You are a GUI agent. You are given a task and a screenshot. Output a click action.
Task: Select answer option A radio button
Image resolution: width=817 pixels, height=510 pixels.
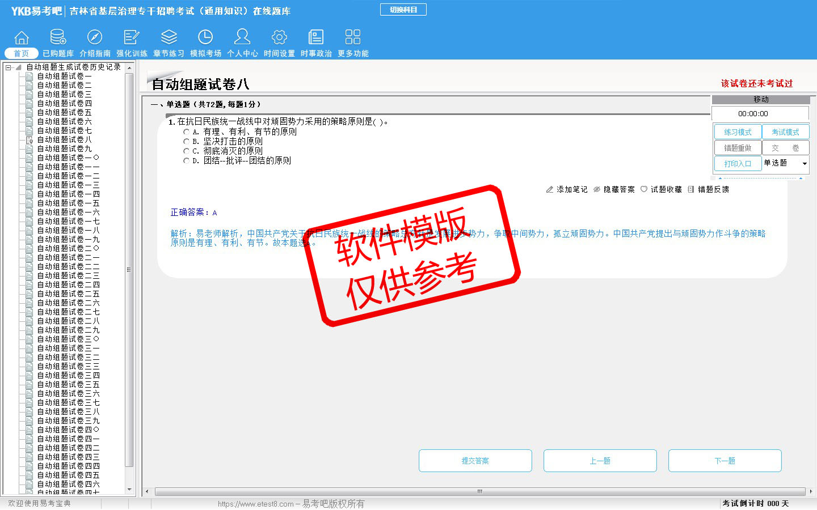click(x=186, y=132)
